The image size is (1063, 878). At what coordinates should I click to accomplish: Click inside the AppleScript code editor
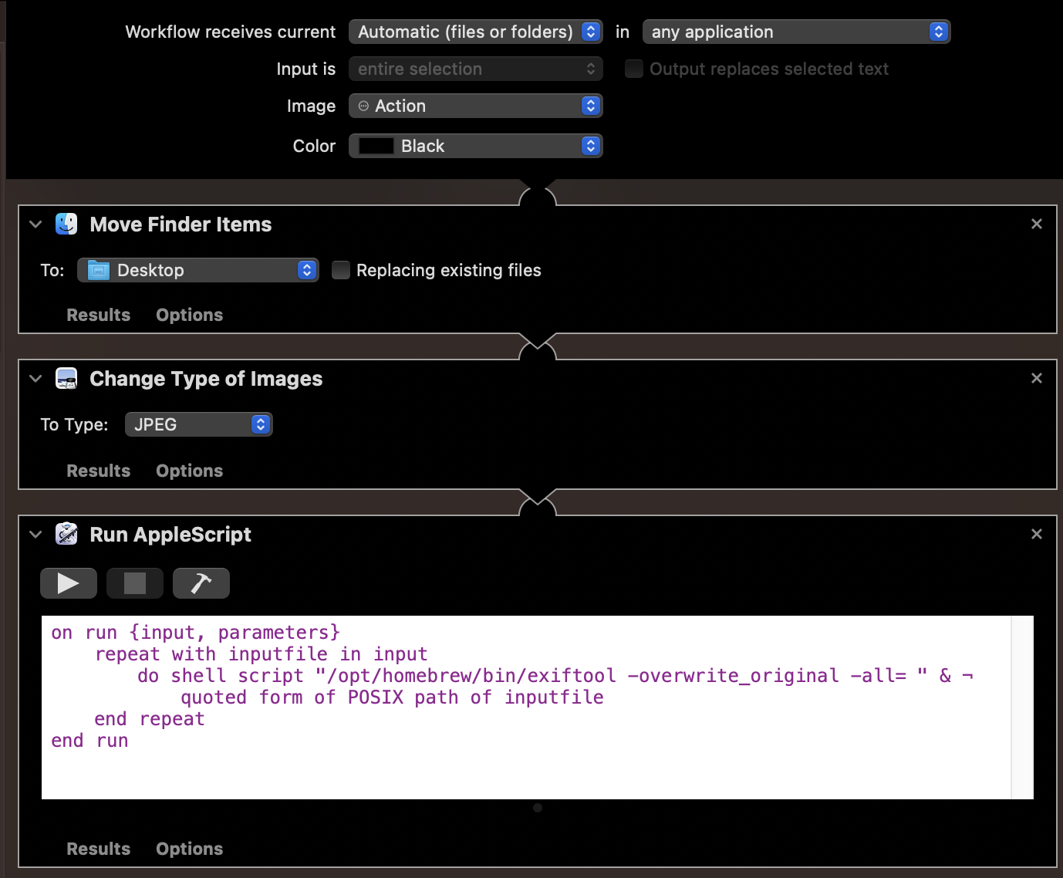click(525, 764)
